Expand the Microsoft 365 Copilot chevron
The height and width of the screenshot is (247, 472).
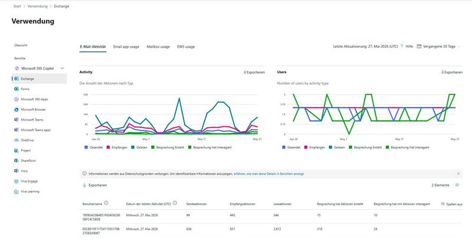coord(63,68)
